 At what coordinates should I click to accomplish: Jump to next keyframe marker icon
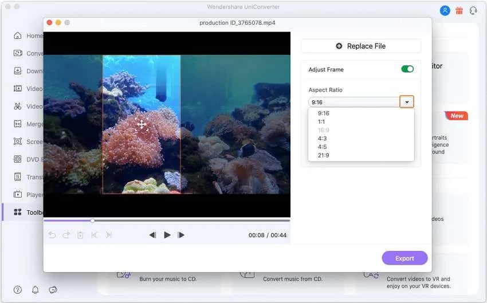(x=108, y=235)
